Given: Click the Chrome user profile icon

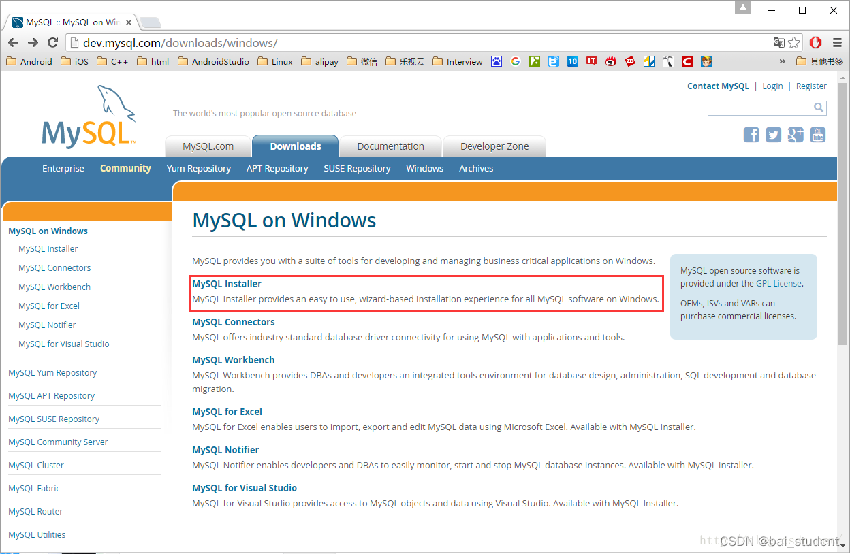Looking at the screenshot, I should coord(743,7).
